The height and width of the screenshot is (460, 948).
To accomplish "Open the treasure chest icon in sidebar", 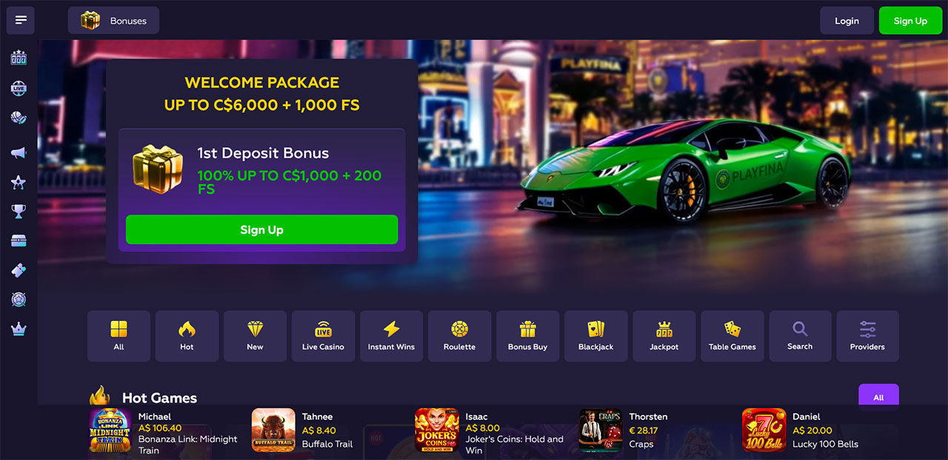I will [x=19, y=240].
